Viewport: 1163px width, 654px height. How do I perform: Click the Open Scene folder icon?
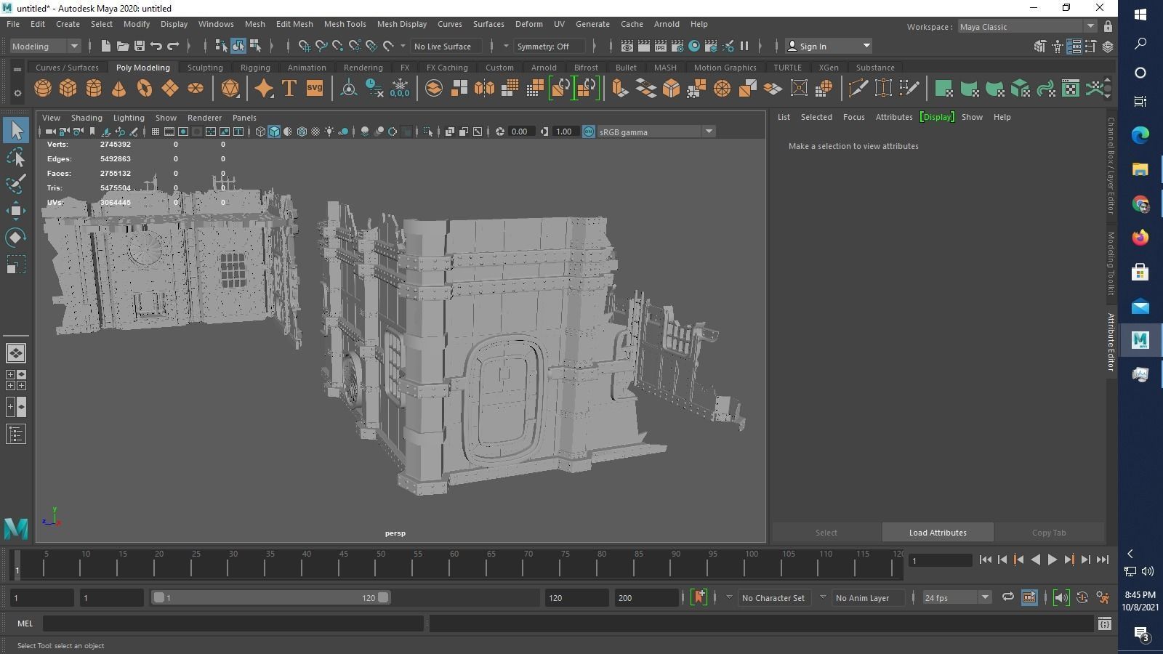[x=123, y=46]
